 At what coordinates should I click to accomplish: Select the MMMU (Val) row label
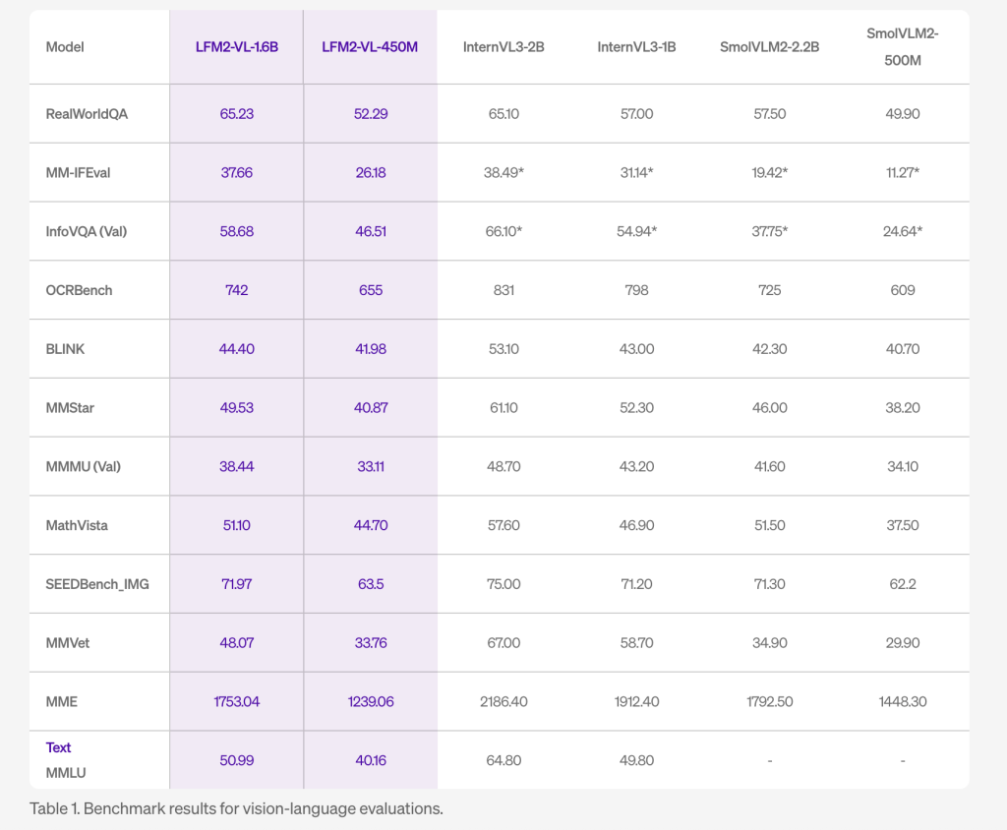[83, 466]
